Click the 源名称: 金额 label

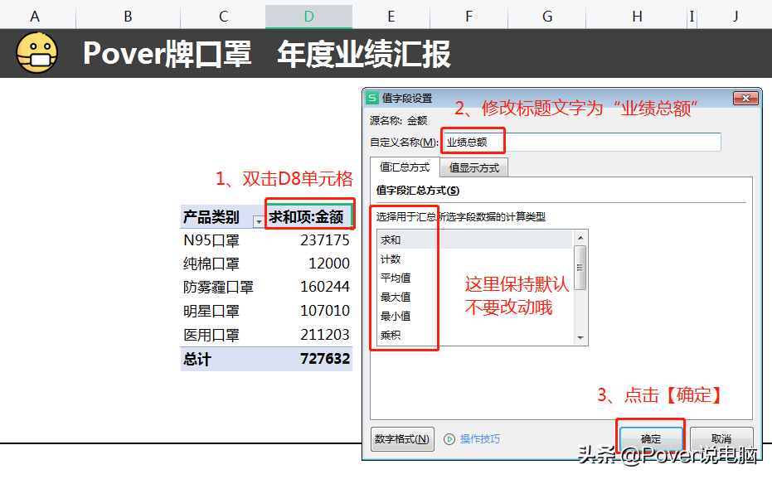pyautogui.click(x=398, y=121)
